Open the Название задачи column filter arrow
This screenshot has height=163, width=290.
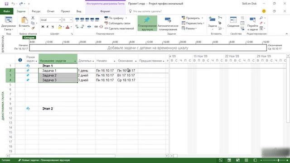75,61
